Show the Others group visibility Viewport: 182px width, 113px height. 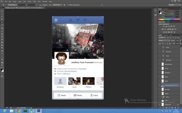pos(159,97)
